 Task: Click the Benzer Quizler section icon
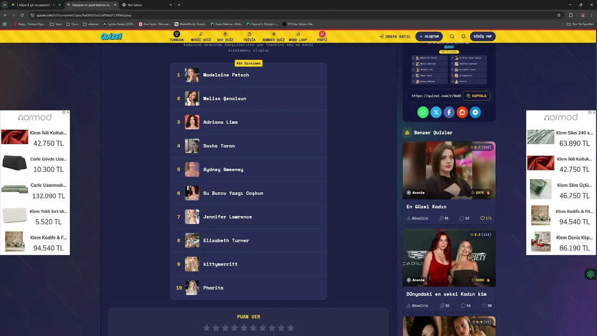pyautogui.click(x=407, y=133)
